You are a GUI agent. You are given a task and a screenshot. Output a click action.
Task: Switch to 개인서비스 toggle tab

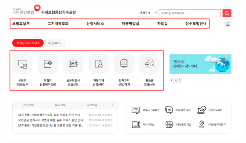click(54, 43)
